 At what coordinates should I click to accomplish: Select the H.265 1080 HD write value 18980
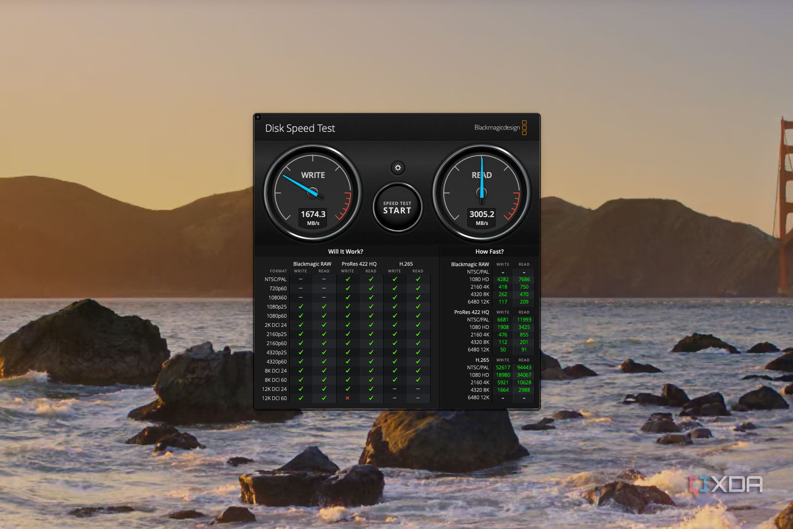click(503, 375)
